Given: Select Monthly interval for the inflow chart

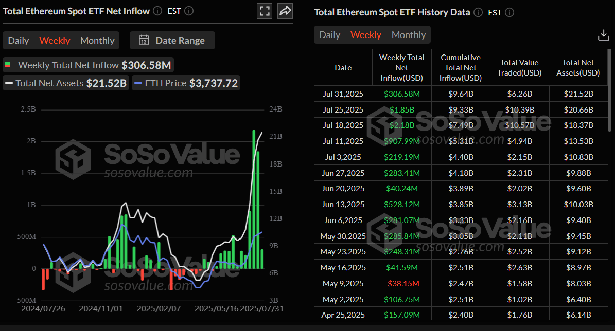Looking at the screenshot, I should [x=97, y=40].
